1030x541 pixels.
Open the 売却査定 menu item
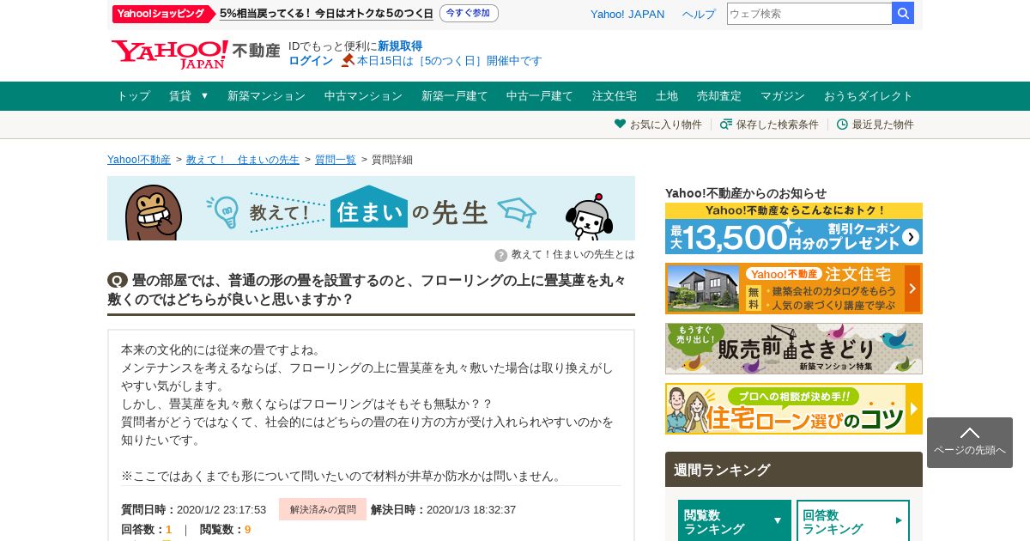pos(719,96)
